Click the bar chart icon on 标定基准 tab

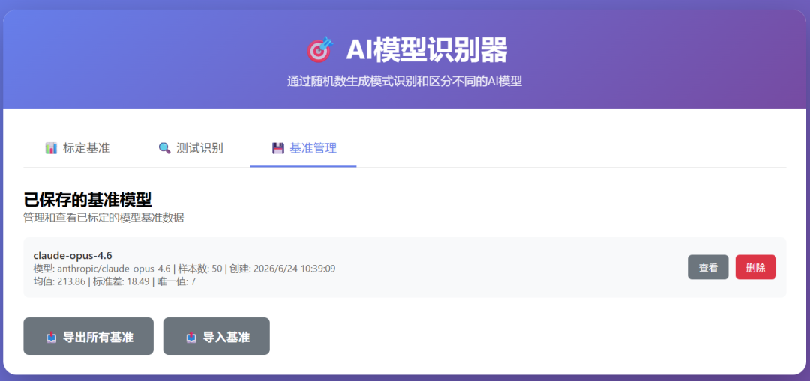click(x=51, y=149)
